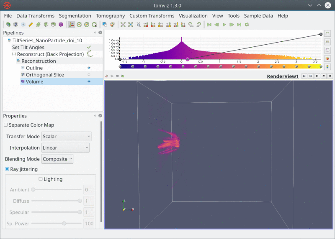The width and height of the screenshot is (335, 239).
Task: Split RenderView1 vertically
Action: (x=311, y=76)
